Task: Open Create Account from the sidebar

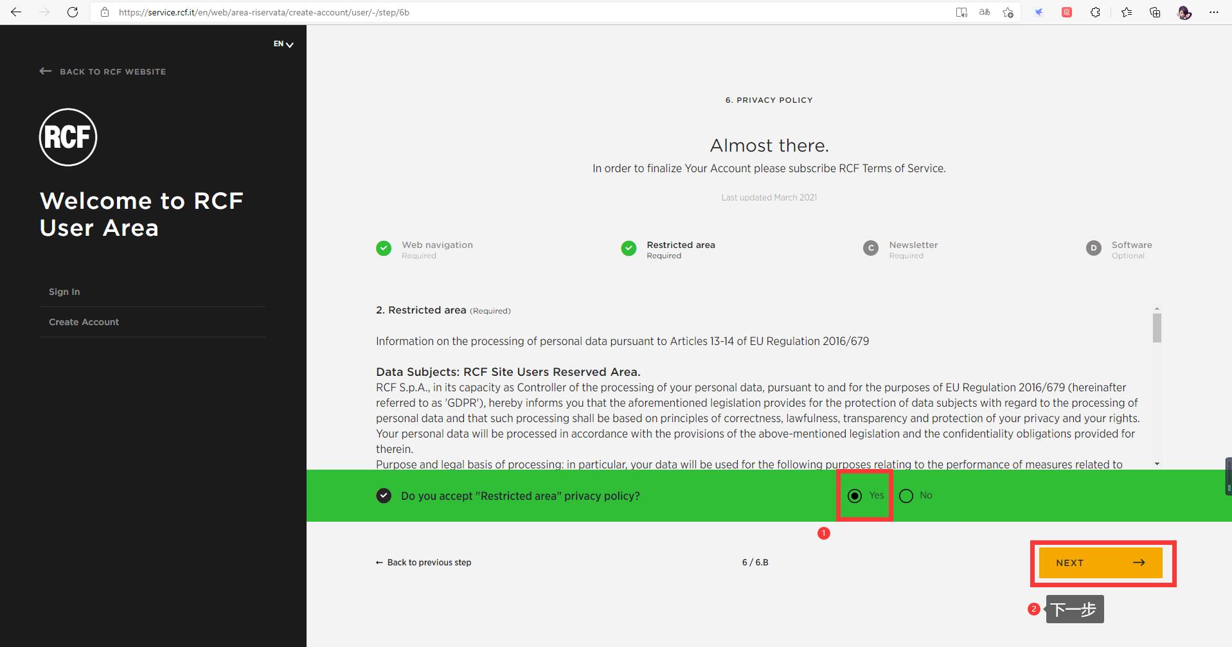Action: (x=84, y=322)
